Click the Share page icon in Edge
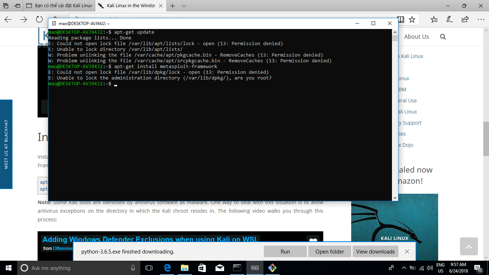The width and height of the screenshot is (489, 275). pos(465,19)
